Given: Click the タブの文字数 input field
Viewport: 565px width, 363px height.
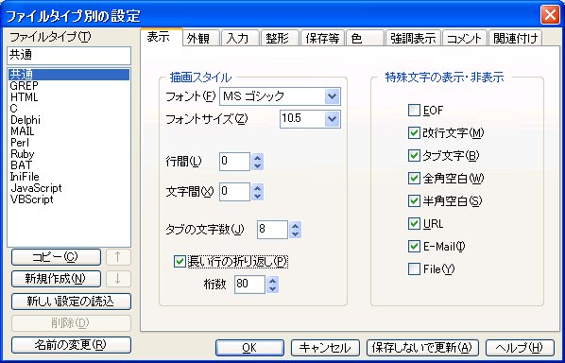Looking at the screenshot, I should point(272,230).
